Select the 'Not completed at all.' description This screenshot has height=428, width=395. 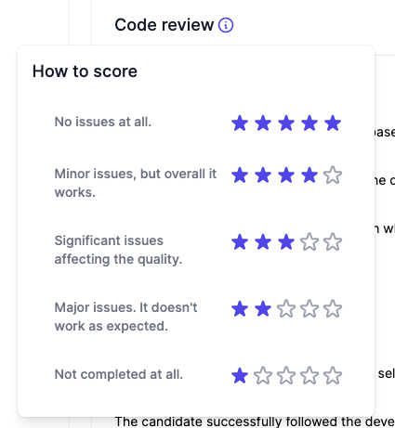point(119,374)
